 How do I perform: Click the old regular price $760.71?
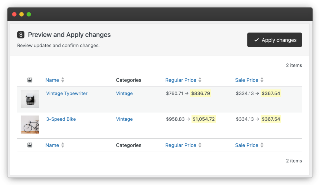click(x=174, y=93)
